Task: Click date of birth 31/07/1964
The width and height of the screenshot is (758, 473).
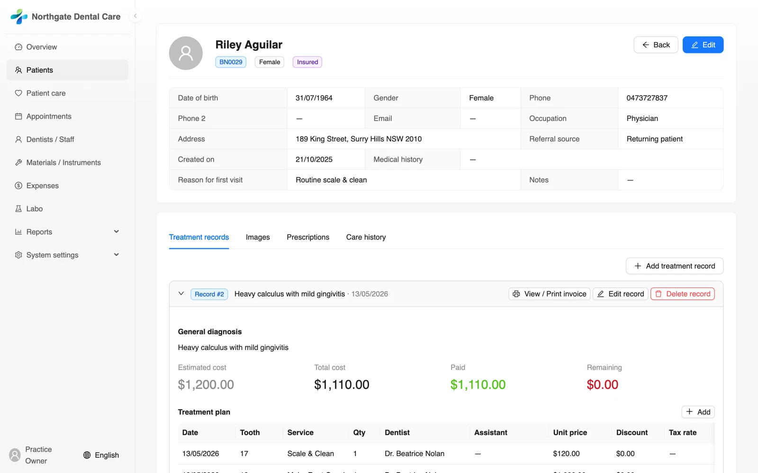Action: [314, 98]
